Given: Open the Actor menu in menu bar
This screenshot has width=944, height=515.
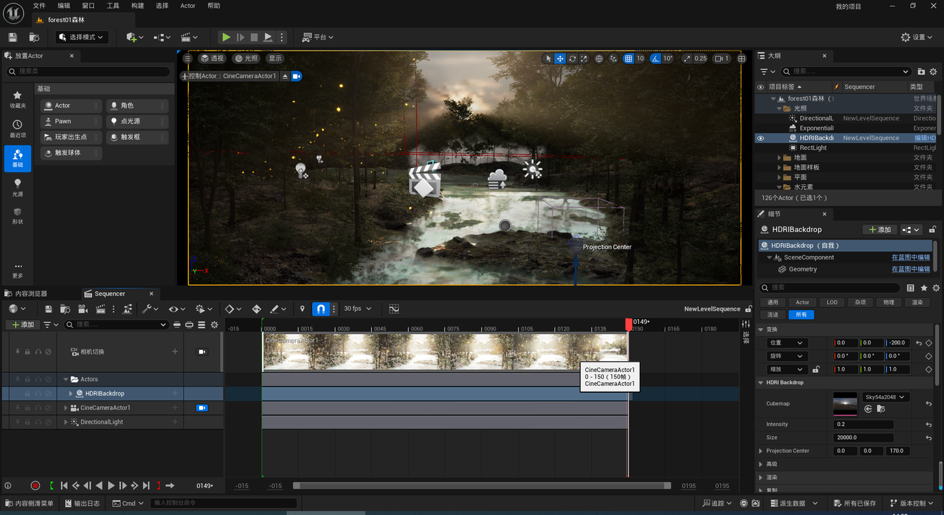Looking at the screenshot, I should [188, 6].
